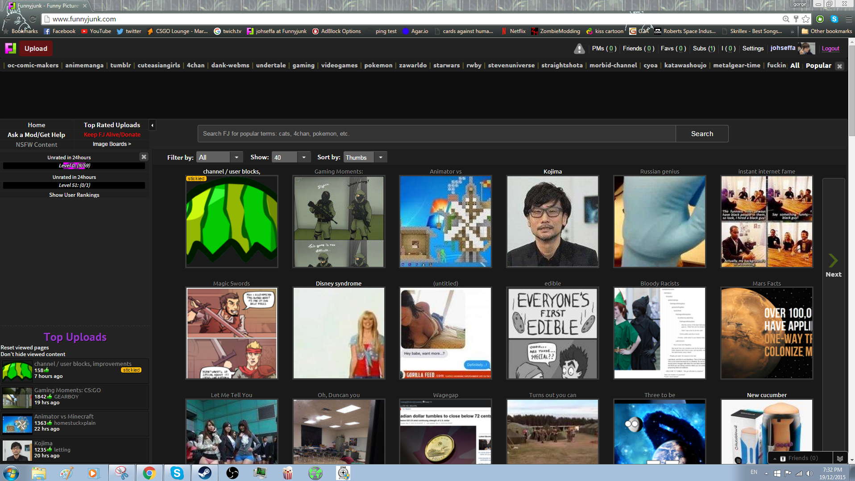Close the channel bar with the X
The image size is (855, 481).
[839, 66]
